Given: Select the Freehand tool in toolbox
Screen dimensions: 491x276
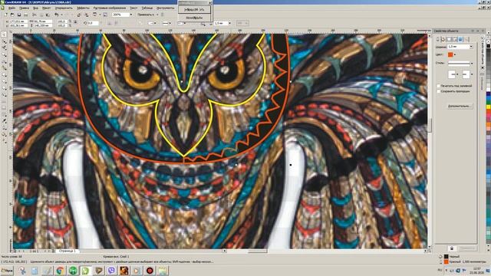Looking at the screenshot, I should point(4,61).
